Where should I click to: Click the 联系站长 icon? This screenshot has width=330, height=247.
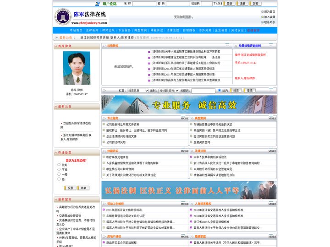click(262, 22)
